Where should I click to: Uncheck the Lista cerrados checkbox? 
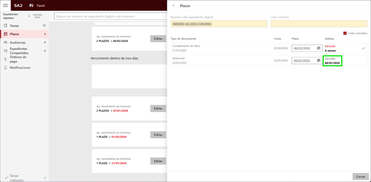click(x=345, y=33)
